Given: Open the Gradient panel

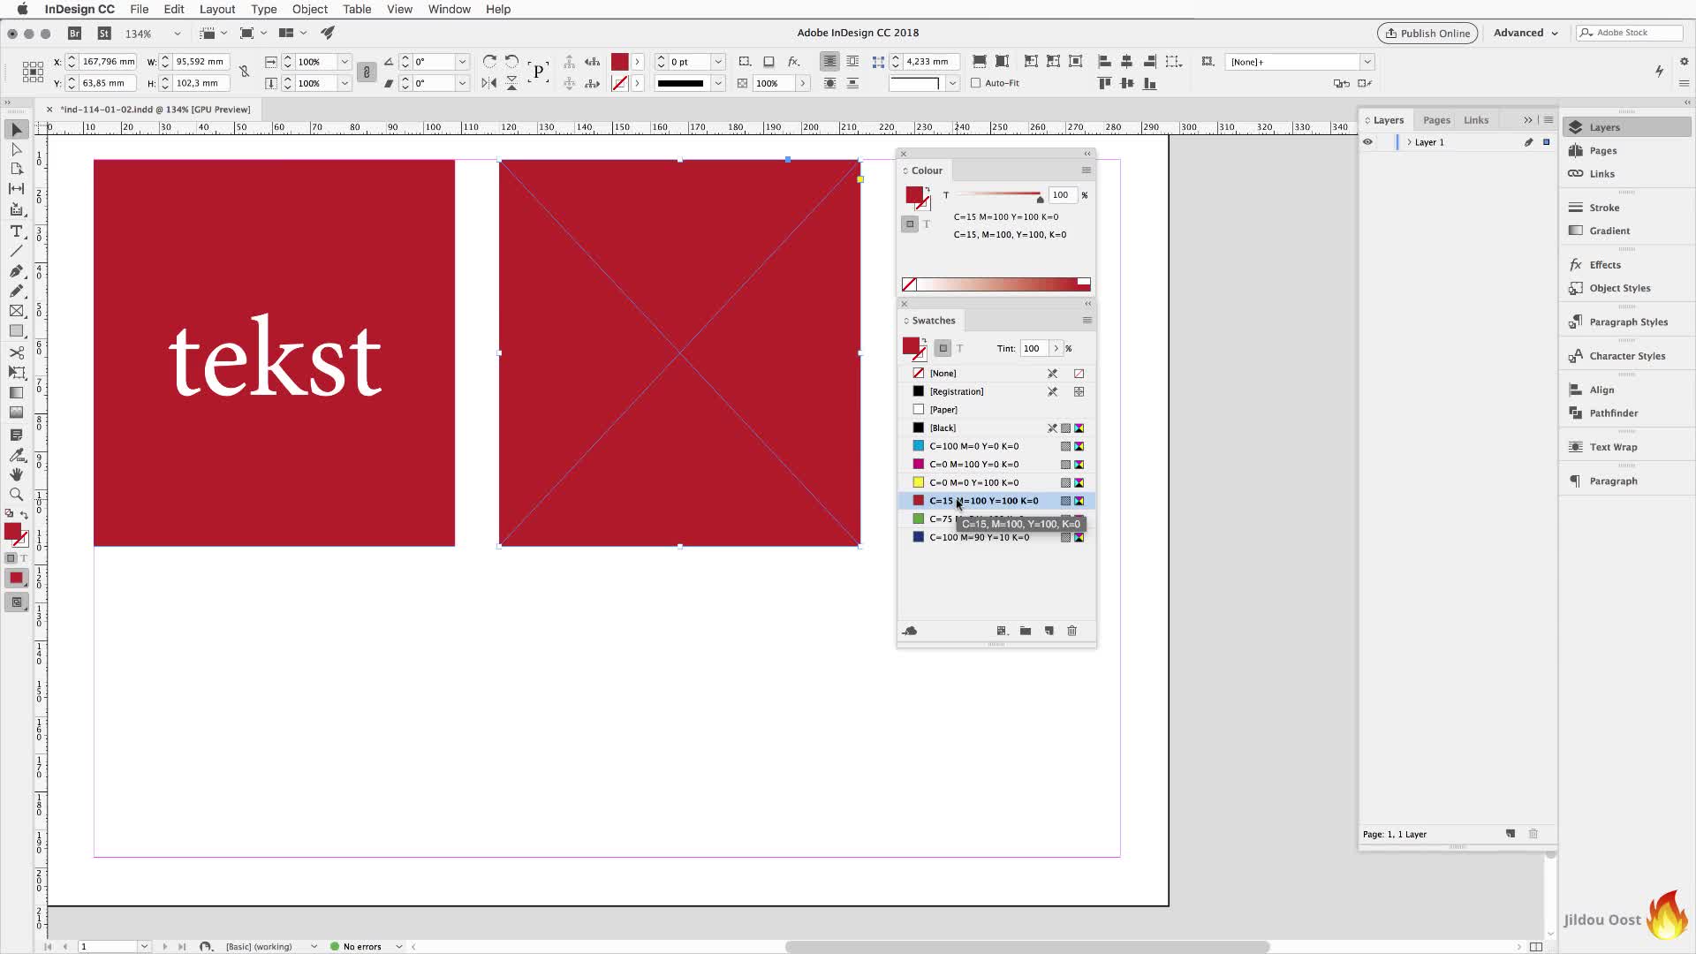Looking at the screenshot, I should [x=1609, y=231].
